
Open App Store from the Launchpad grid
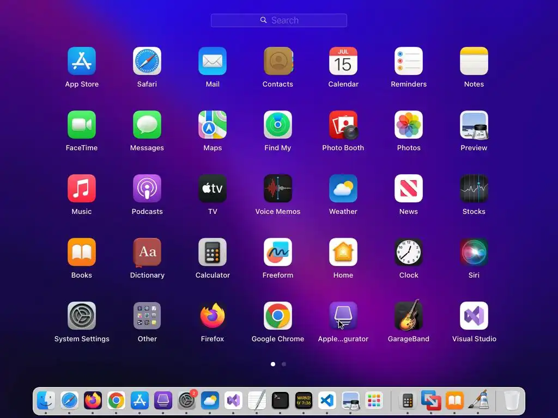(82, 61)
